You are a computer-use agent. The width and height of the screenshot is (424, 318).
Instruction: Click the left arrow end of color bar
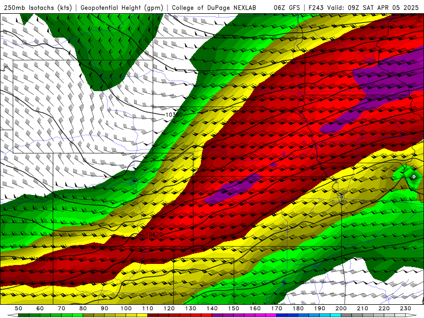(13, 315)
